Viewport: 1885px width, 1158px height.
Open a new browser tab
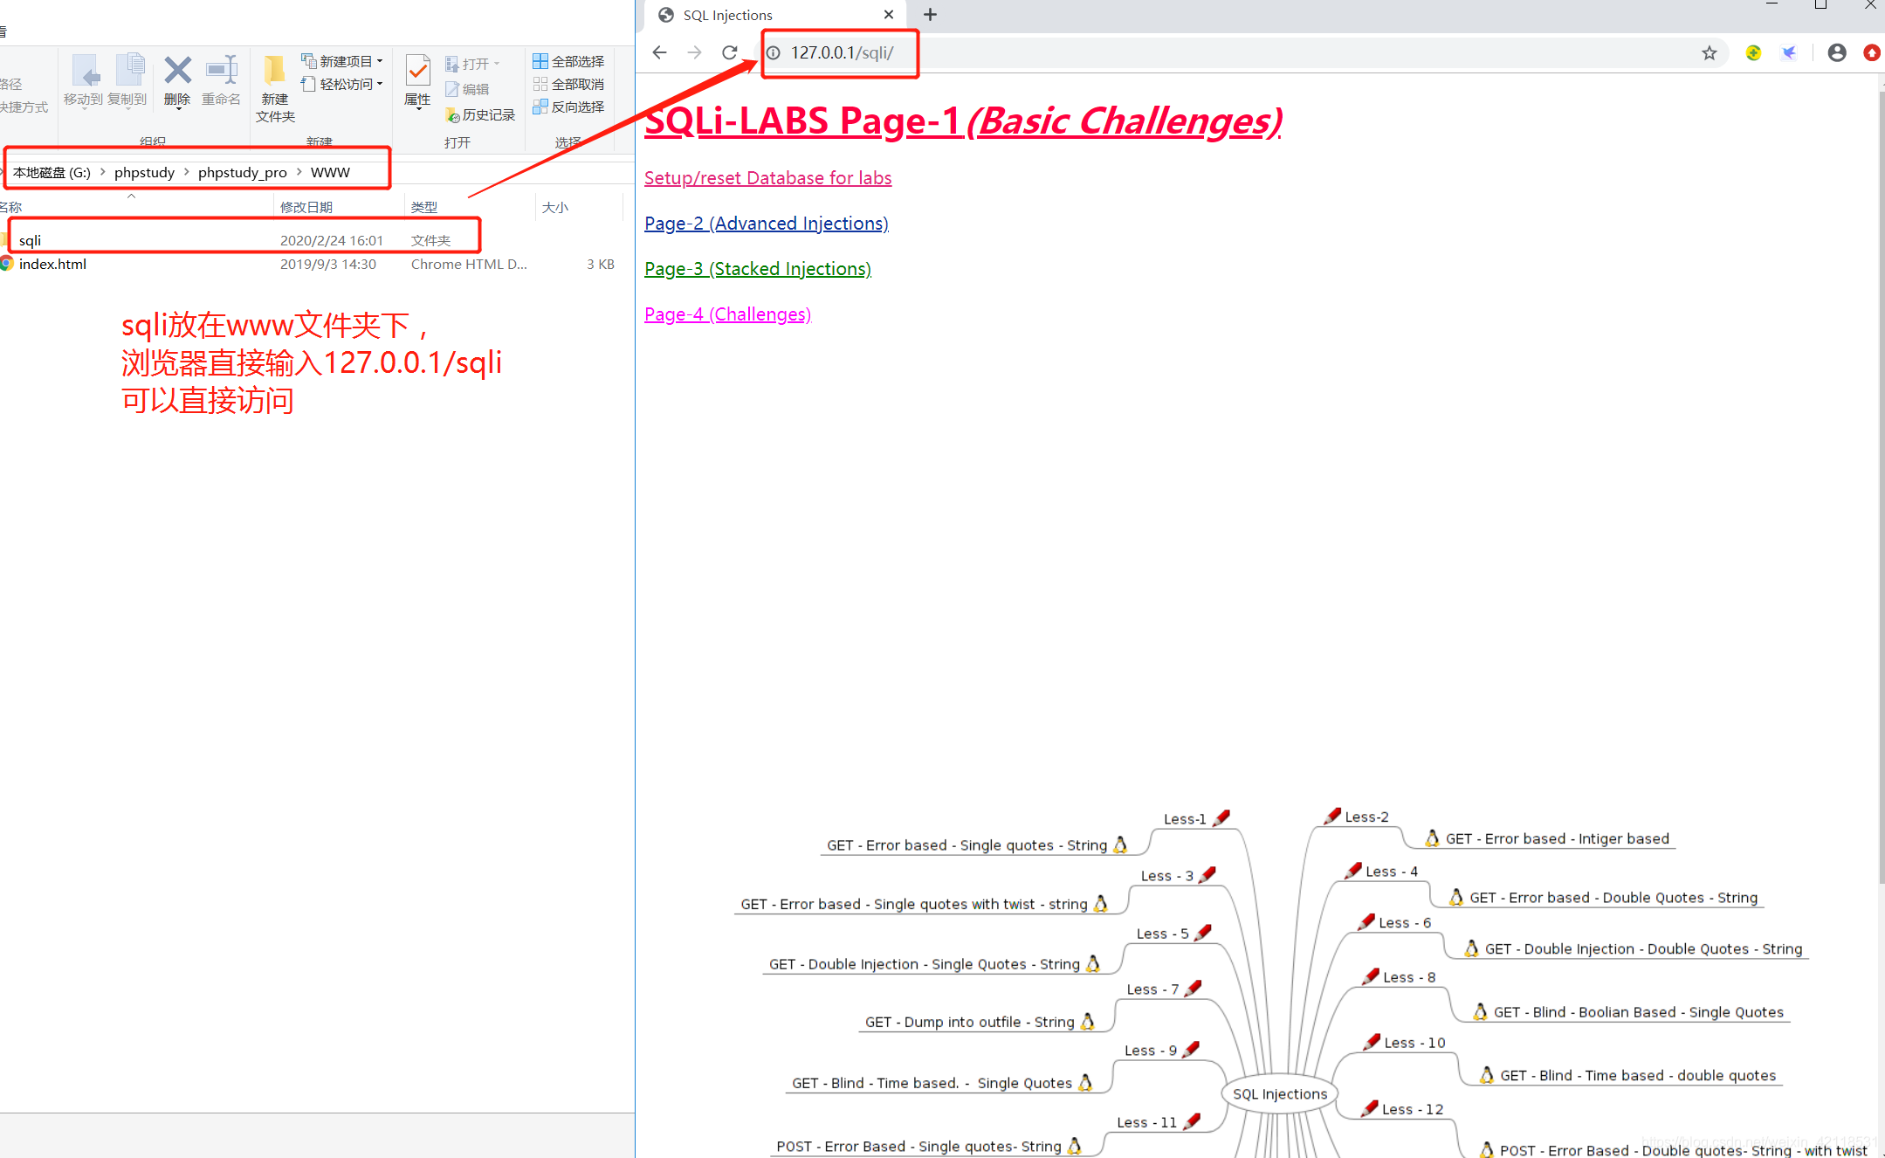[x=930, y=15]
